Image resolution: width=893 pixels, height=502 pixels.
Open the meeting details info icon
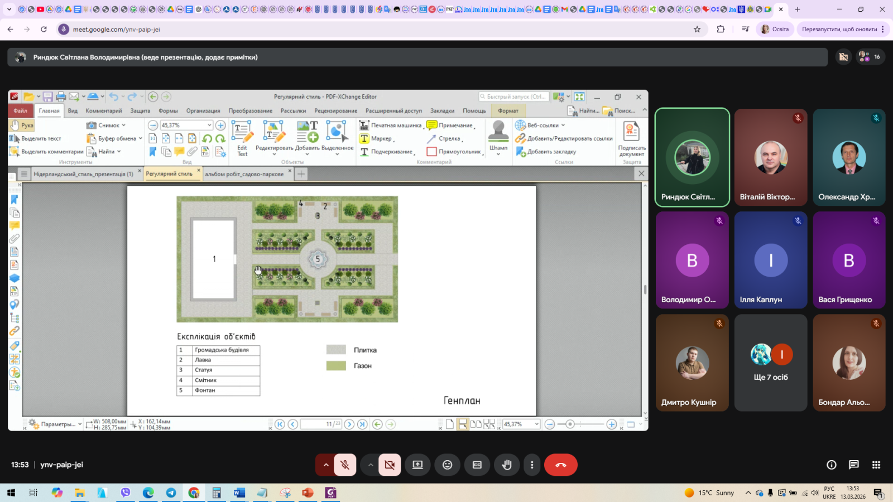pos(831,465)
